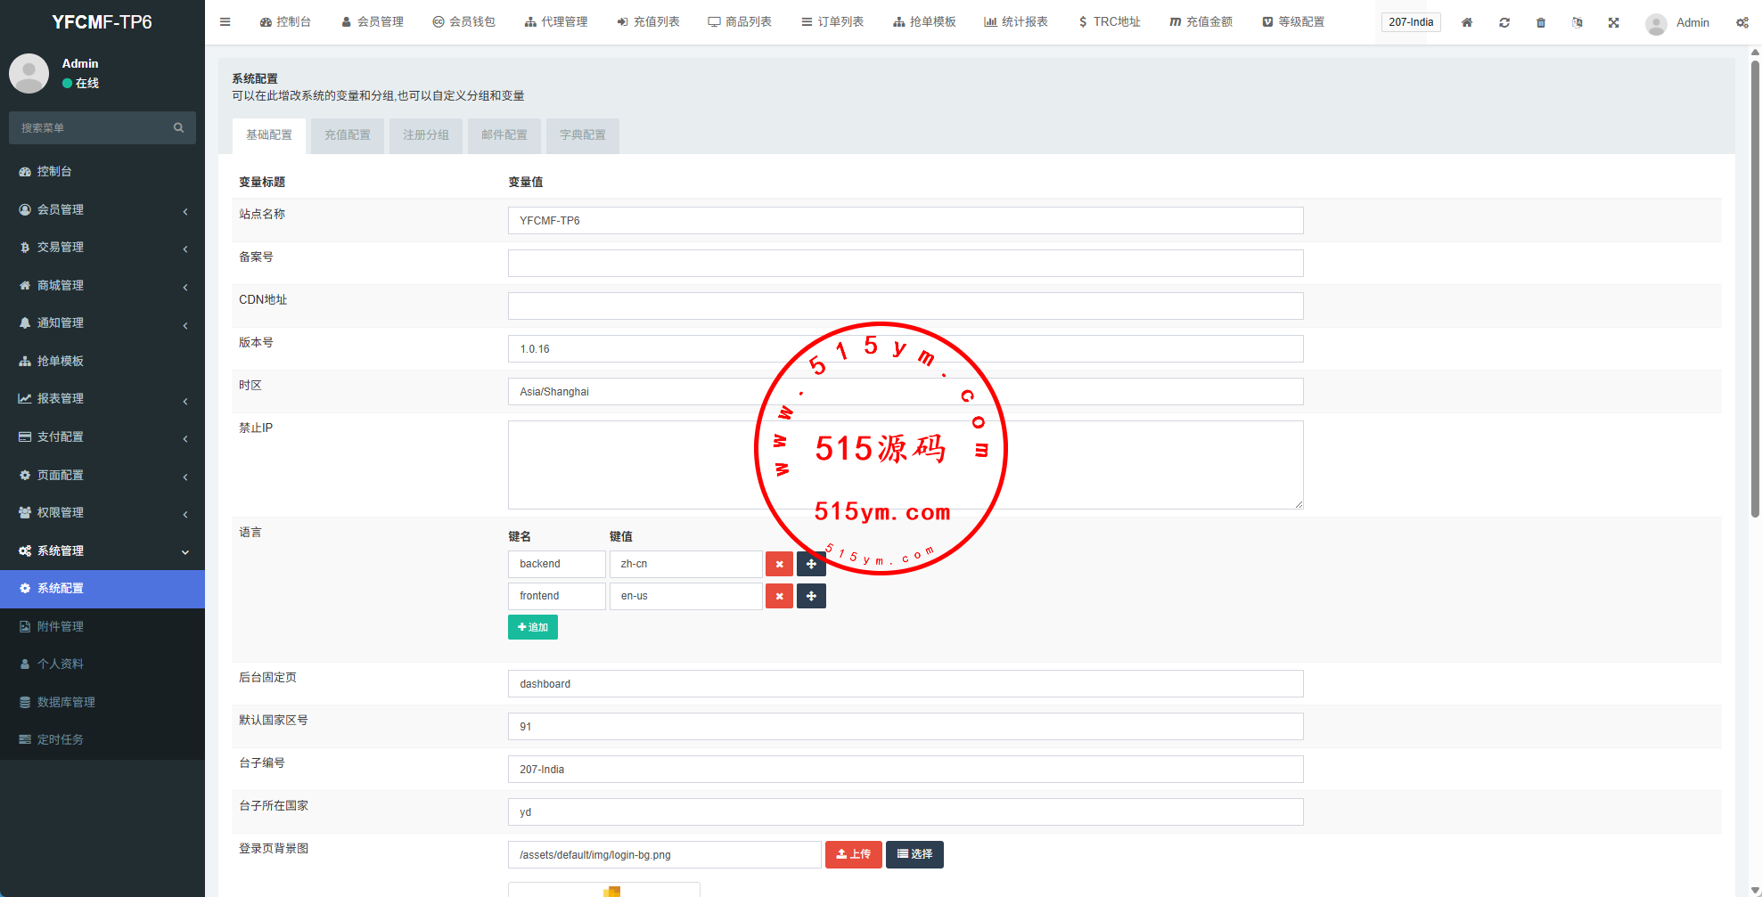Open settings gears icon at top right
This screenshot has width=1762, height=897.
pos(1742,22)
